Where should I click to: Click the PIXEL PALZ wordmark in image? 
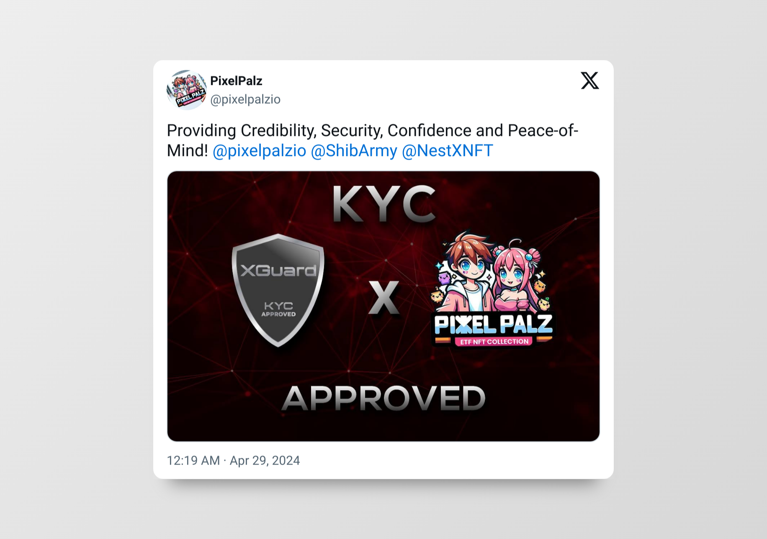click(x=493, y=324)
